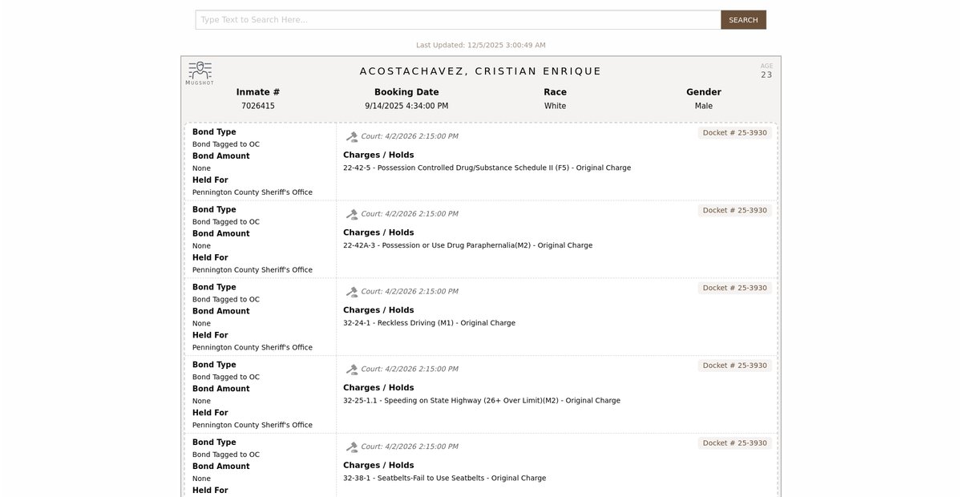Click gavel icon beside Reckless Driving charge
962x497 pixels.
pyautogui.click(x=352, y=292)
